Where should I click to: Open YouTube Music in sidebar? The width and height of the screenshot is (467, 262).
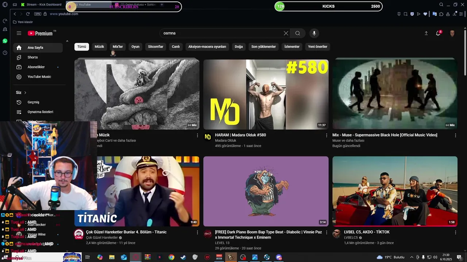[38, 77]
